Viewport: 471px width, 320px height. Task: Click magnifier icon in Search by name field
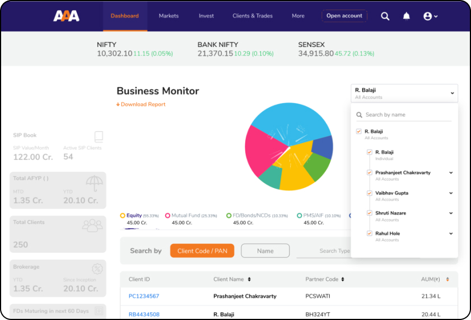click(x=359, y=115)
